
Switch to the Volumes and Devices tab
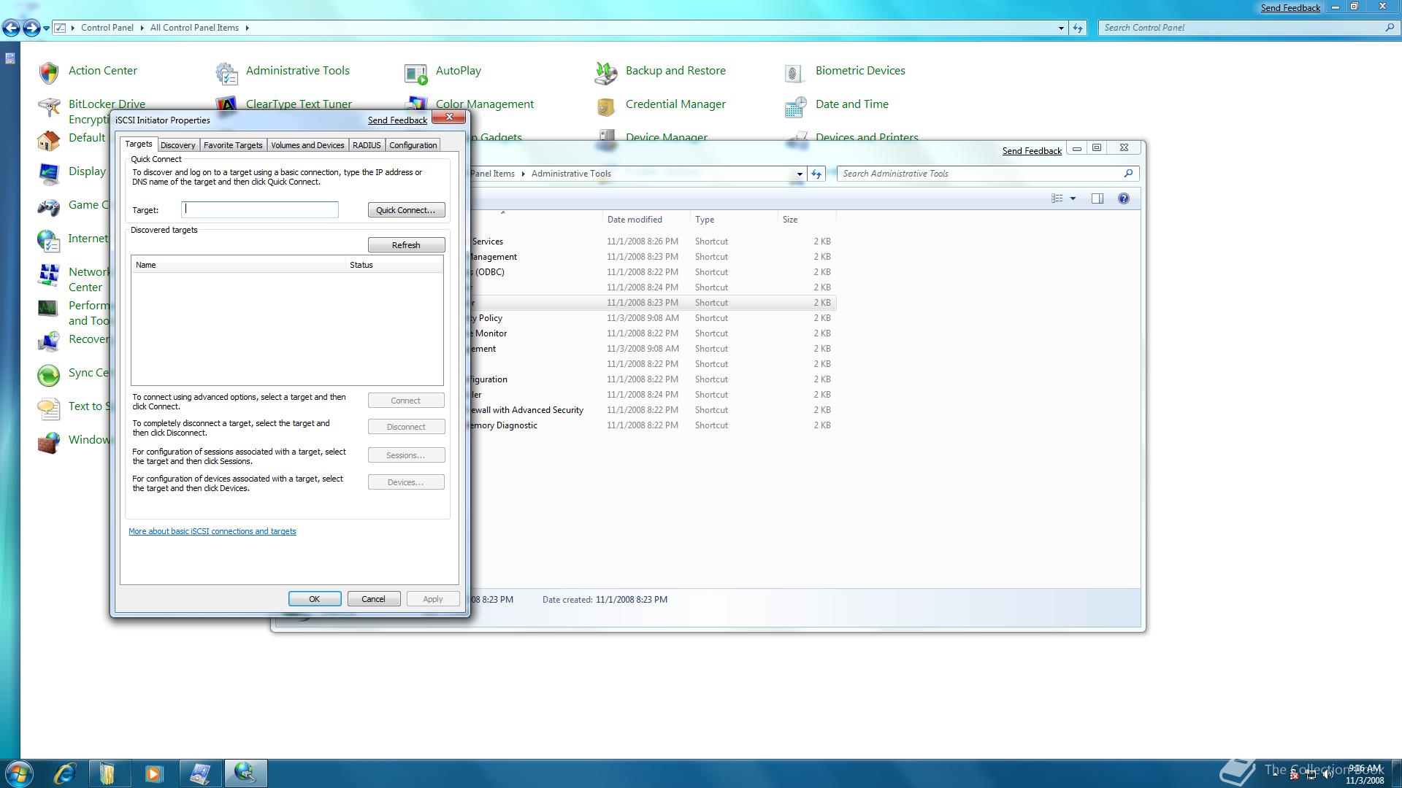click(x=307, y=145)
